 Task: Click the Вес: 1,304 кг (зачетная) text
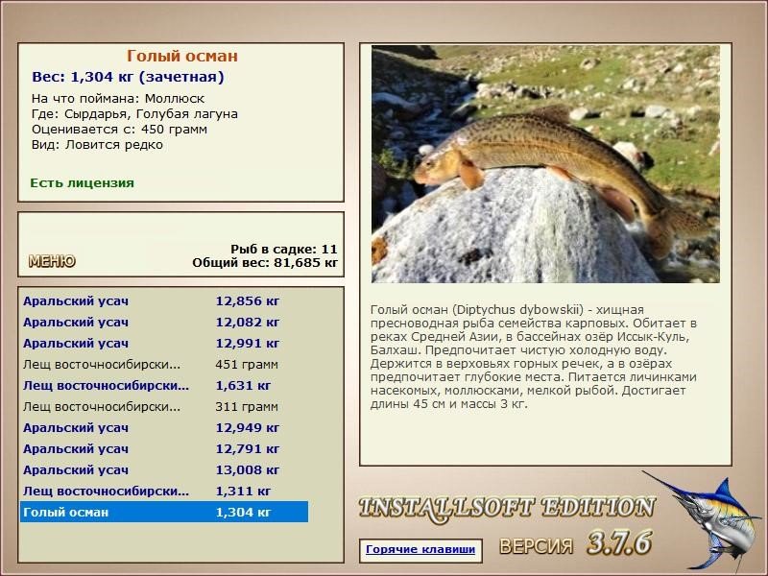[128, 77]
